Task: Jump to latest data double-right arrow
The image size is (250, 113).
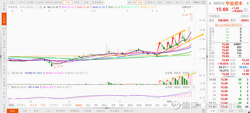Action: [205, 101]
